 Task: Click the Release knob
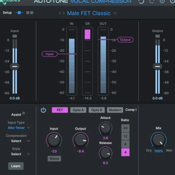point(106,153)
